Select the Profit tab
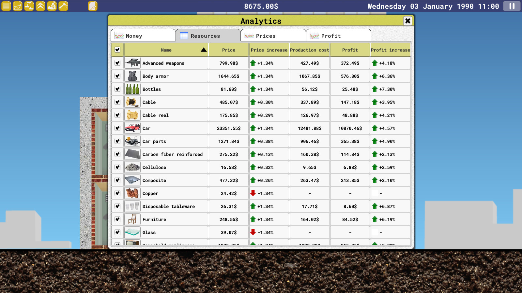The image size is (522, 293). coord(338,35)
